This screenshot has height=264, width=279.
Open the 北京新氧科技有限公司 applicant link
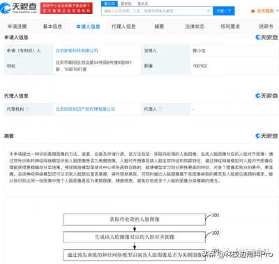coord(77,51)
